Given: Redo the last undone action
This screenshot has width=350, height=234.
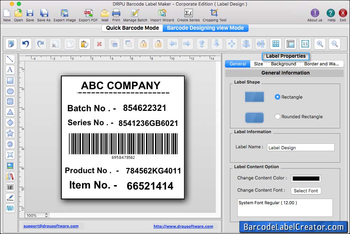Looking at the screenshot, I should pyautogui.click(x=40, y=44).
